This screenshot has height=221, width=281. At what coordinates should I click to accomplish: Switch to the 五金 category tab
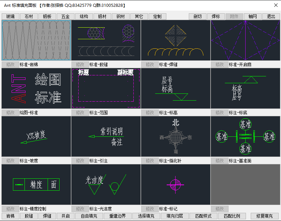tap(66, 16)
